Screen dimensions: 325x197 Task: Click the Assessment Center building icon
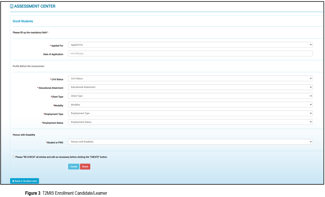[x=11, y=6]
